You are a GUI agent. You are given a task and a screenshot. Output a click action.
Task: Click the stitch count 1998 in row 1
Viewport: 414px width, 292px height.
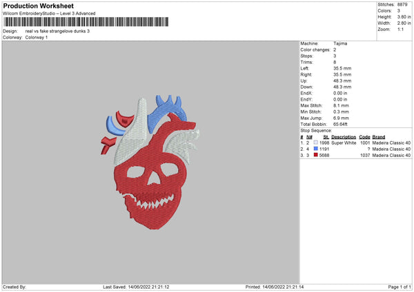pyautogui.click(x=324, y=143)
